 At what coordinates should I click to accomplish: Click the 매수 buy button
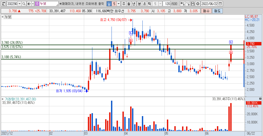[x=206, y=11]
